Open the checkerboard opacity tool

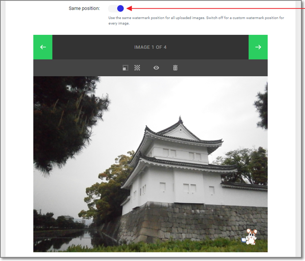(x=137, y=68)
